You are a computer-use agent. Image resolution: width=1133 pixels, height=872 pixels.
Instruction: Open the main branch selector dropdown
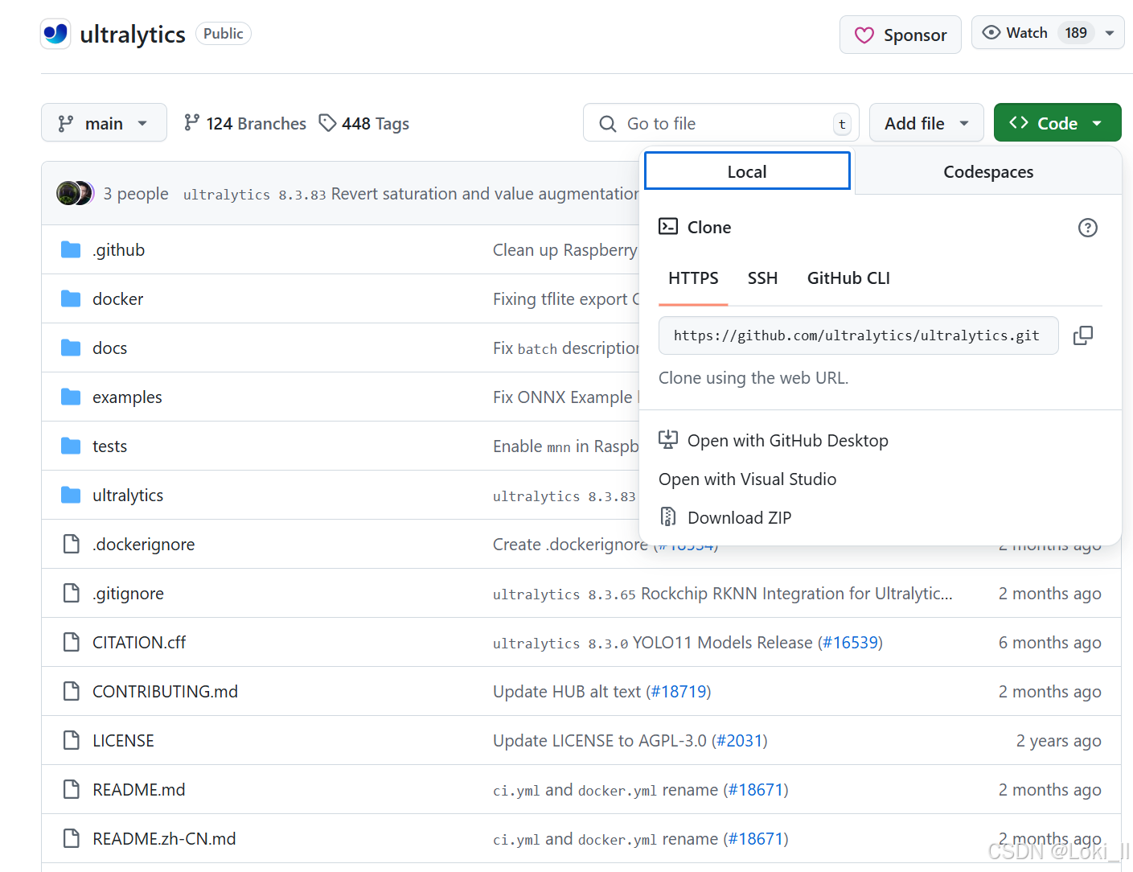[x=104, y=123]
